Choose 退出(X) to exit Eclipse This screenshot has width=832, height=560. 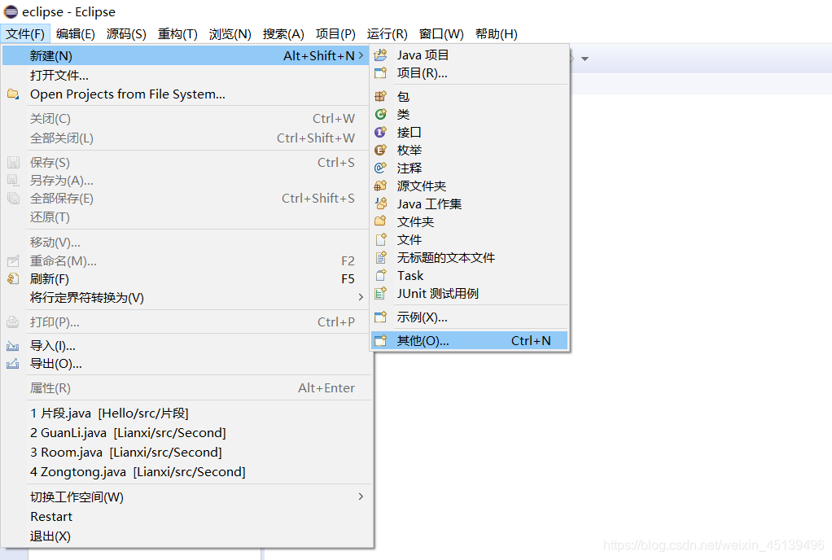(x=185, y=536)
